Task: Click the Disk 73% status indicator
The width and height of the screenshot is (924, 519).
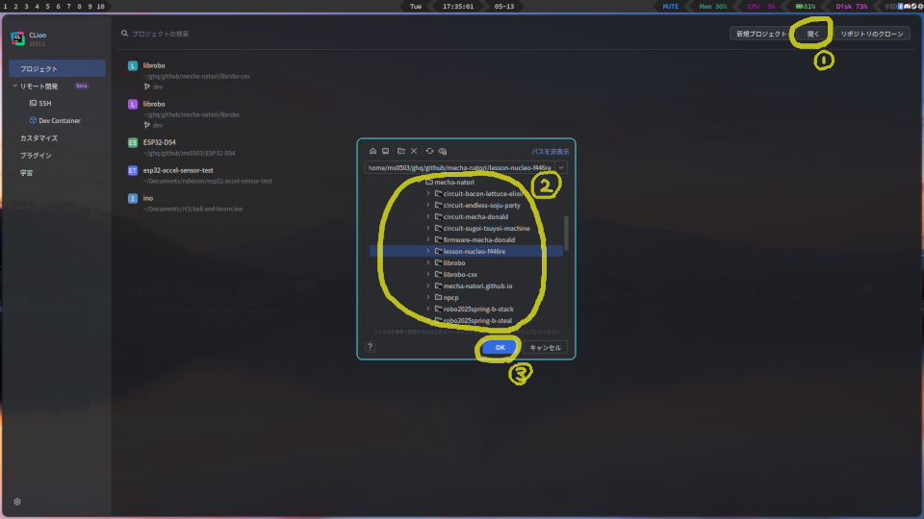Action: [852, 7]
